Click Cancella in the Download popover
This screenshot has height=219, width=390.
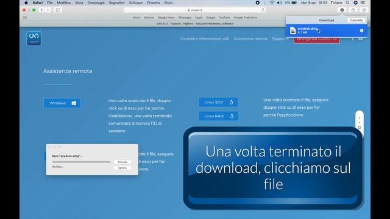[356, 20]
